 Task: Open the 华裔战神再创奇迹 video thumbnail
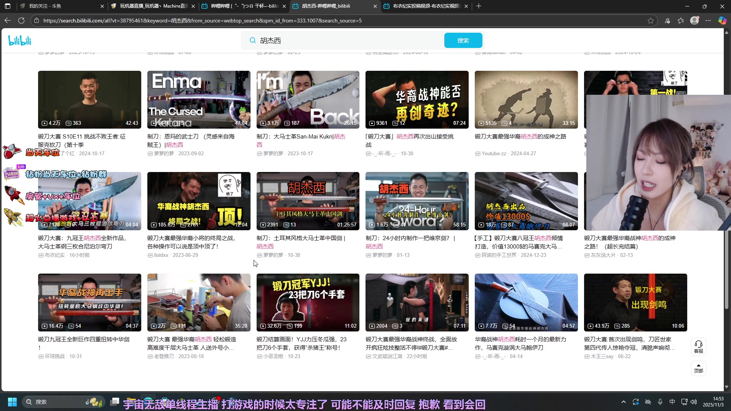tap(417, 100)
